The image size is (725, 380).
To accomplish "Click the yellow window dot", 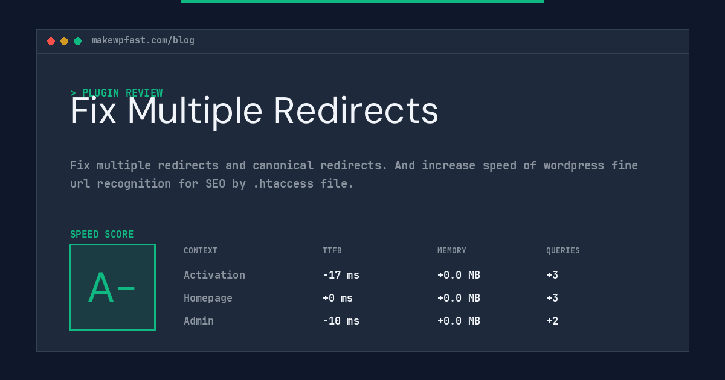I will point(64,41).
